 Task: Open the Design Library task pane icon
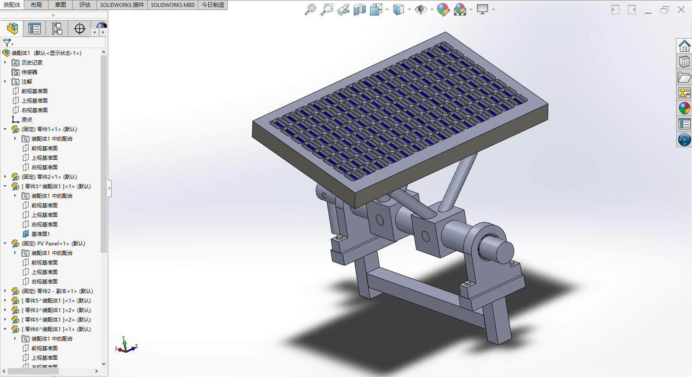pyautogui.click(x=684, y=61)
